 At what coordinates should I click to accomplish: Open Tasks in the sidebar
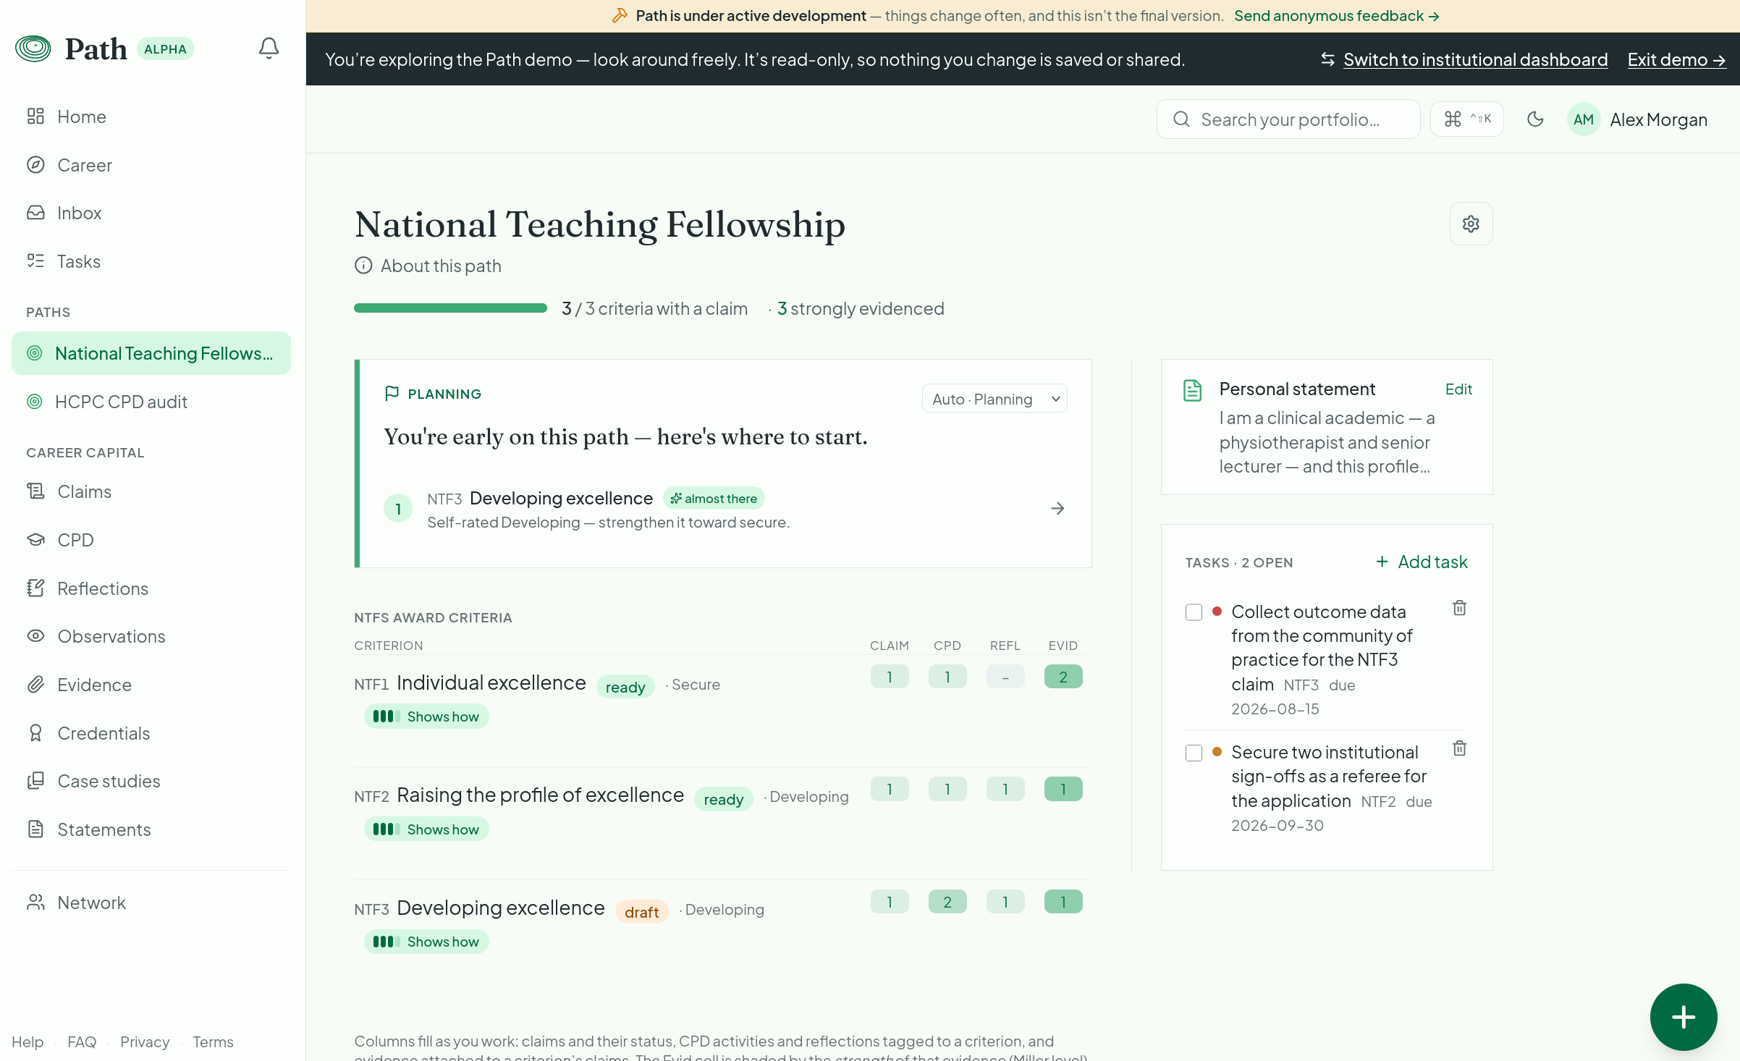151,261
